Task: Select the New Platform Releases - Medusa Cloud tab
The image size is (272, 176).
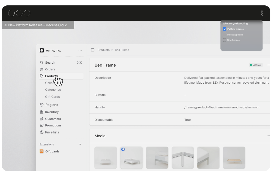Action: [x=38, y=25]
